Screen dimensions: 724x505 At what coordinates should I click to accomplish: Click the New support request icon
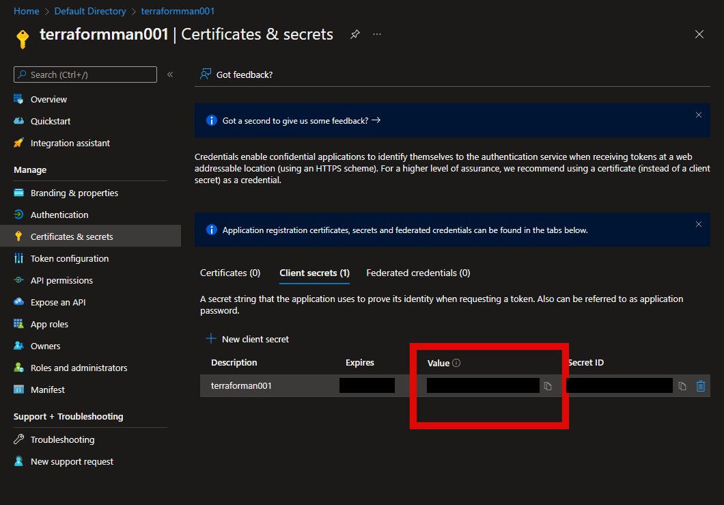18,461
